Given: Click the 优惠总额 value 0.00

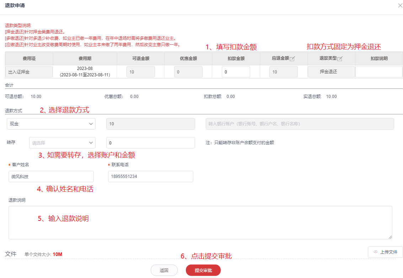Looking at the screenshot, I should (134, 97).
